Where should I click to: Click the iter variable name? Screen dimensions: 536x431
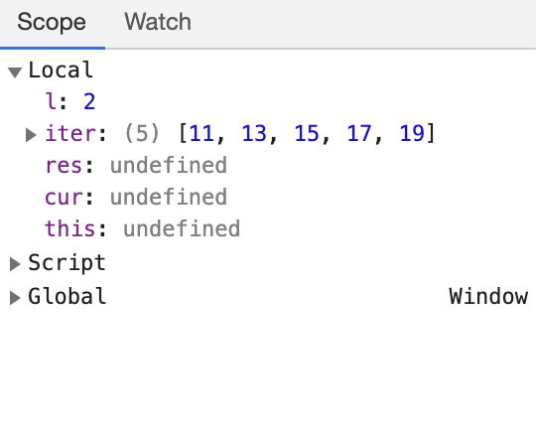[69, 133]
